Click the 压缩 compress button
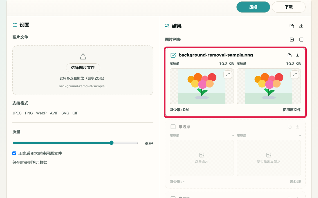 253,7
